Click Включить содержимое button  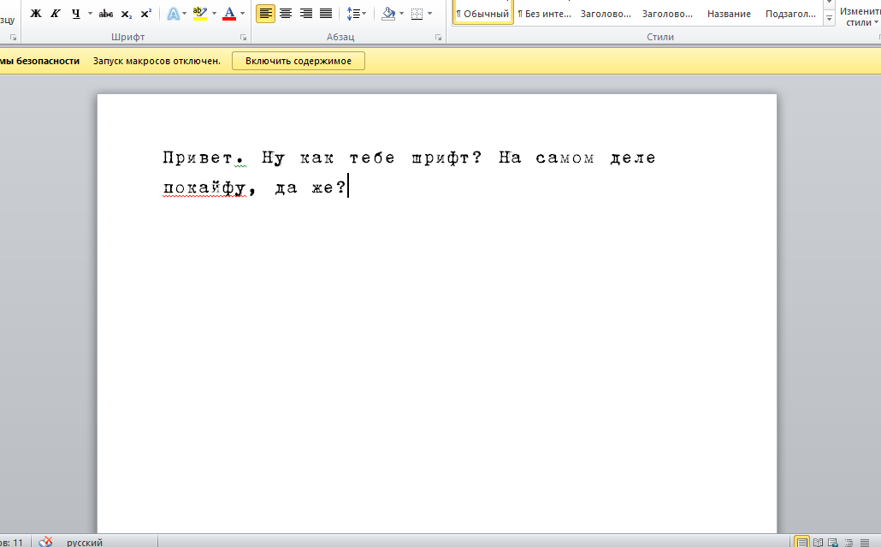click(x=299, y=61)
